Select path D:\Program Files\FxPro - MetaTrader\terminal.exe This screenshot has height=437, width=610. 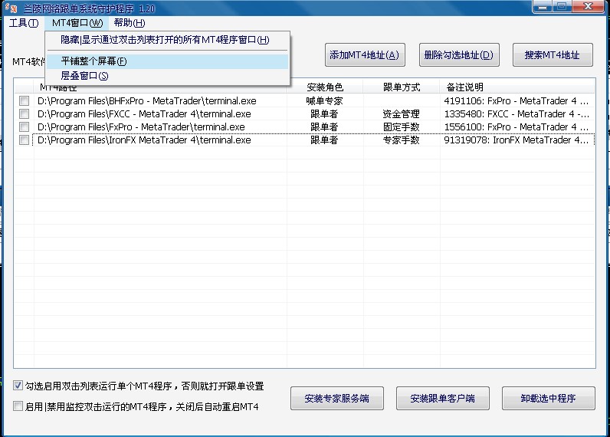tap(141, 127)
